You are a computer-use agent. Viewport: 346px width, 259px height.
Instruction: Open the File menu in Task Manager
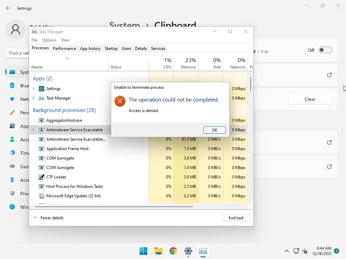click(34, 40)
